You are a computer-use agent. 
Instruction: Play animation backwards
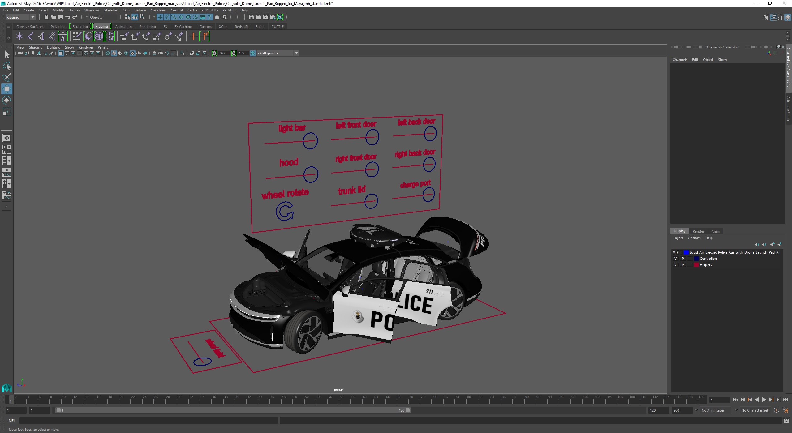click(757, 400)
